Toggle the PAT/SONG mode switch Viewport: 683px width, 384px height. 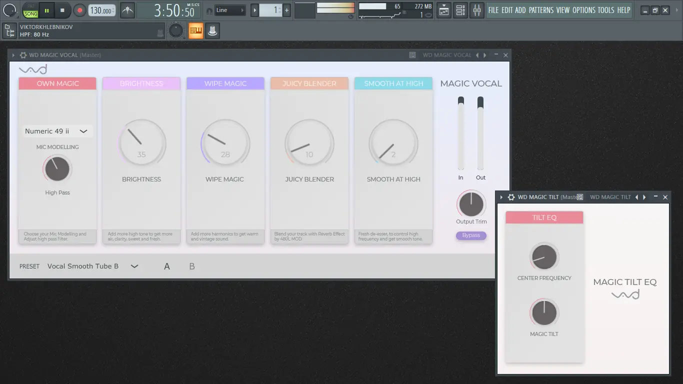pos(30,10)
